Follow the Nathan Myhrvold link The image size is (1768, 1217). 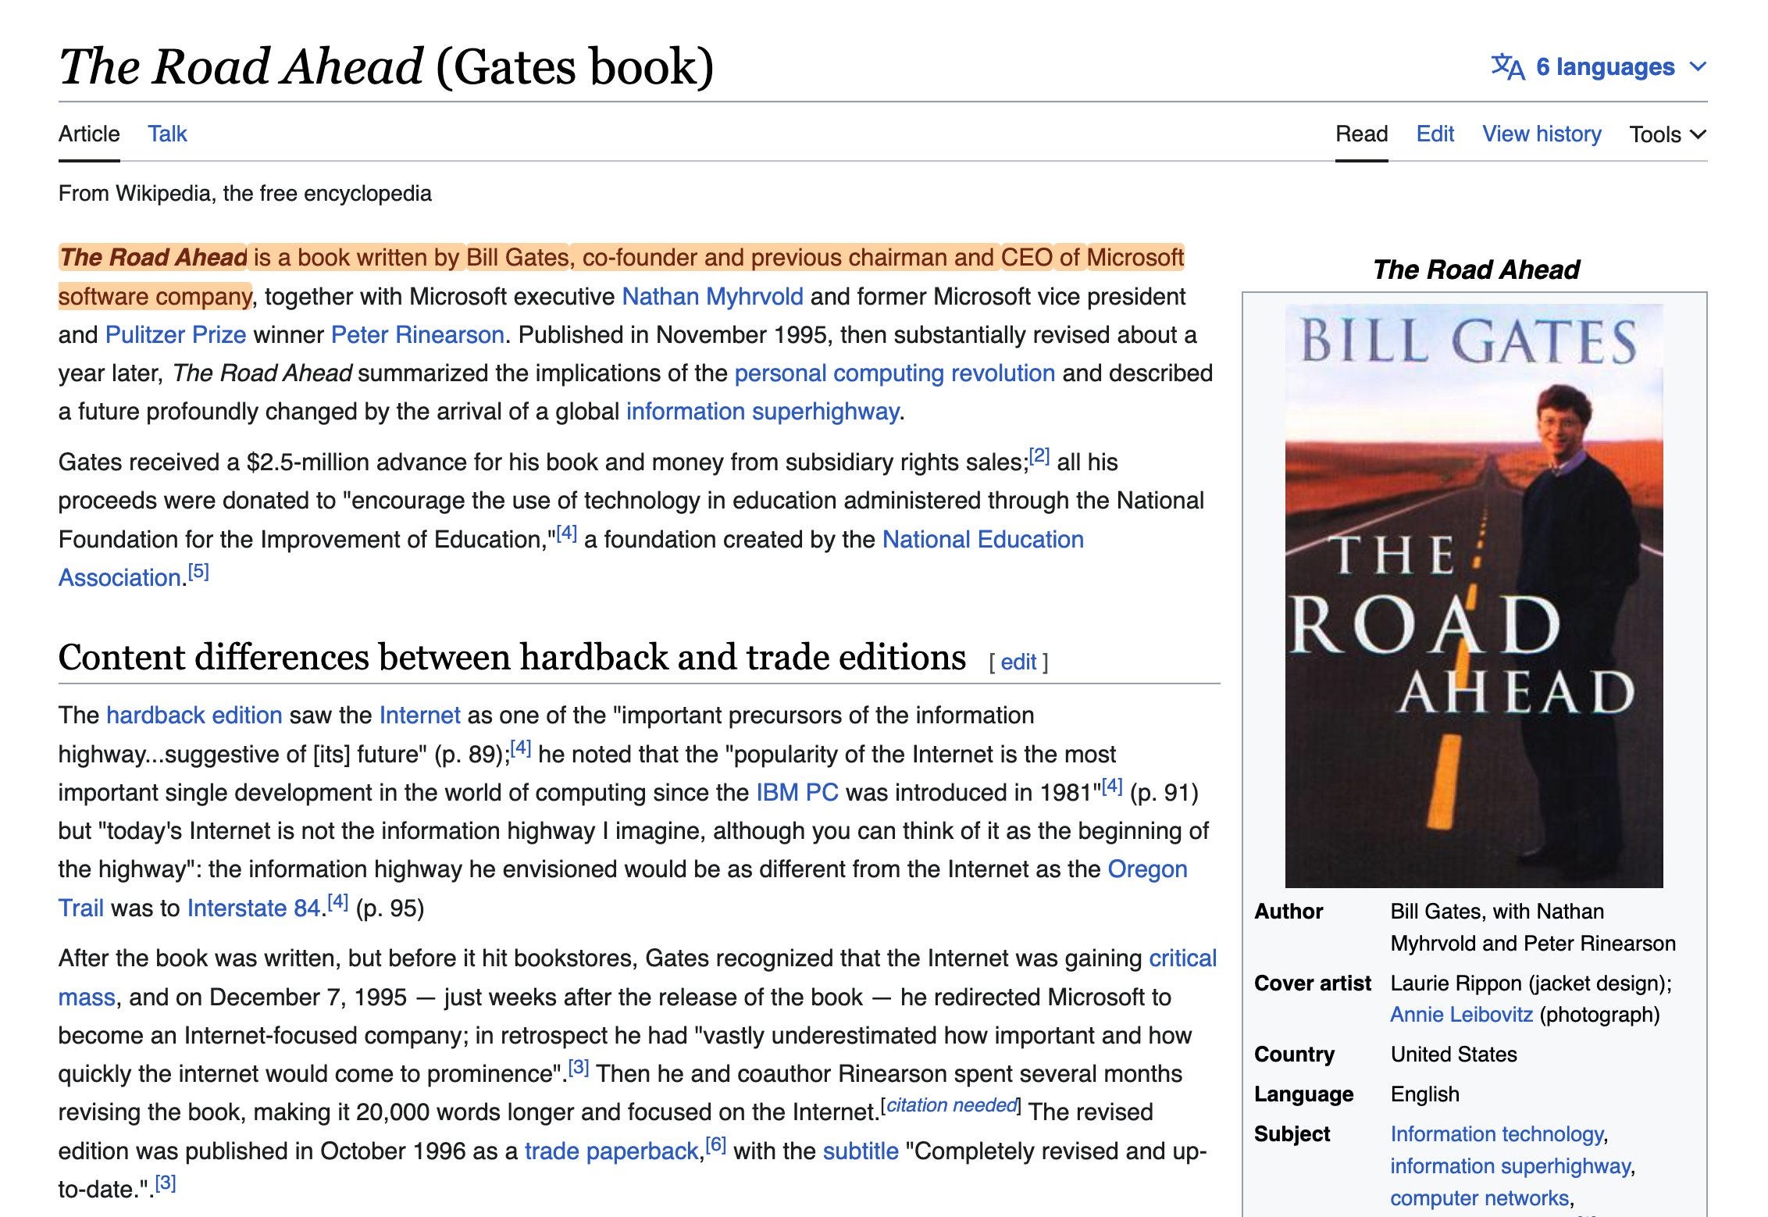pos(712,297)
